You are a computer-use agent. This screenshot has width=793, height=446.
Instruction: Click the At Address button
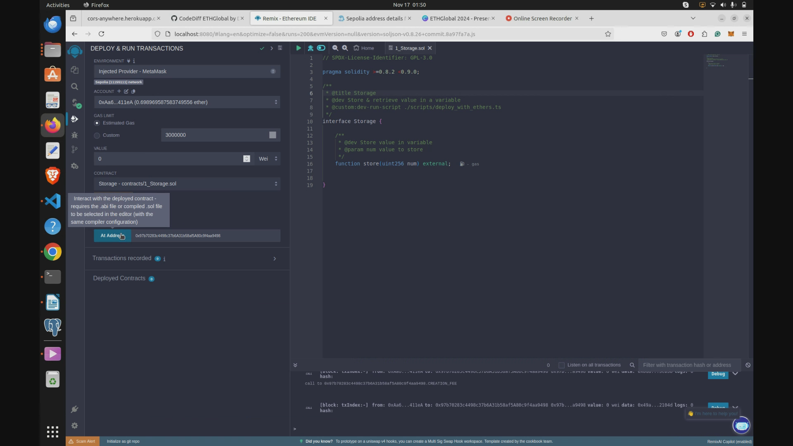pos(112,235)
